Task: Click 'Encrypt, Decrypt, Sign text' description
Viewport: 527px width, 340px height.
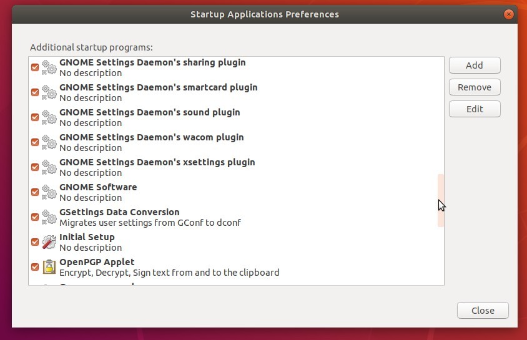Action: coord(169,273)
